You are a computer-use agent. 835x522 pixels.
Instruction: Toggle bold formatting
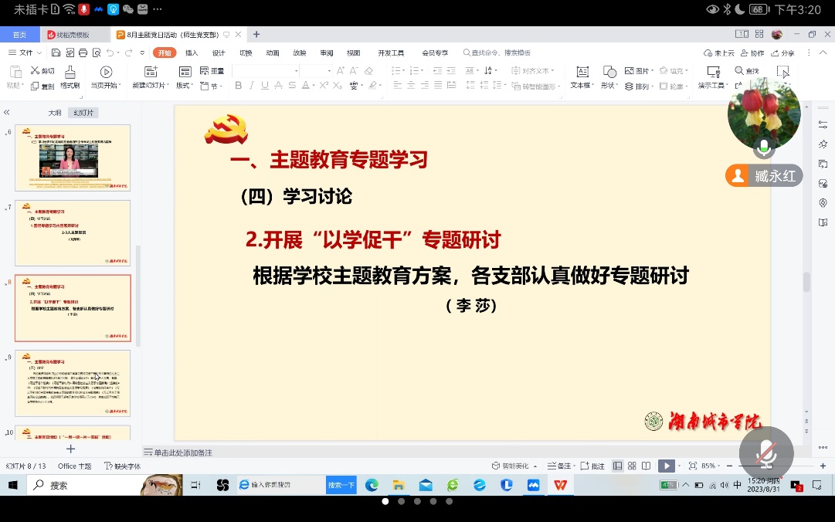tap(238, 86)
